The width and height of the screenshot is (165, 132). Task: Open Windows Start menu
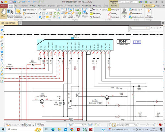[3, 129]
